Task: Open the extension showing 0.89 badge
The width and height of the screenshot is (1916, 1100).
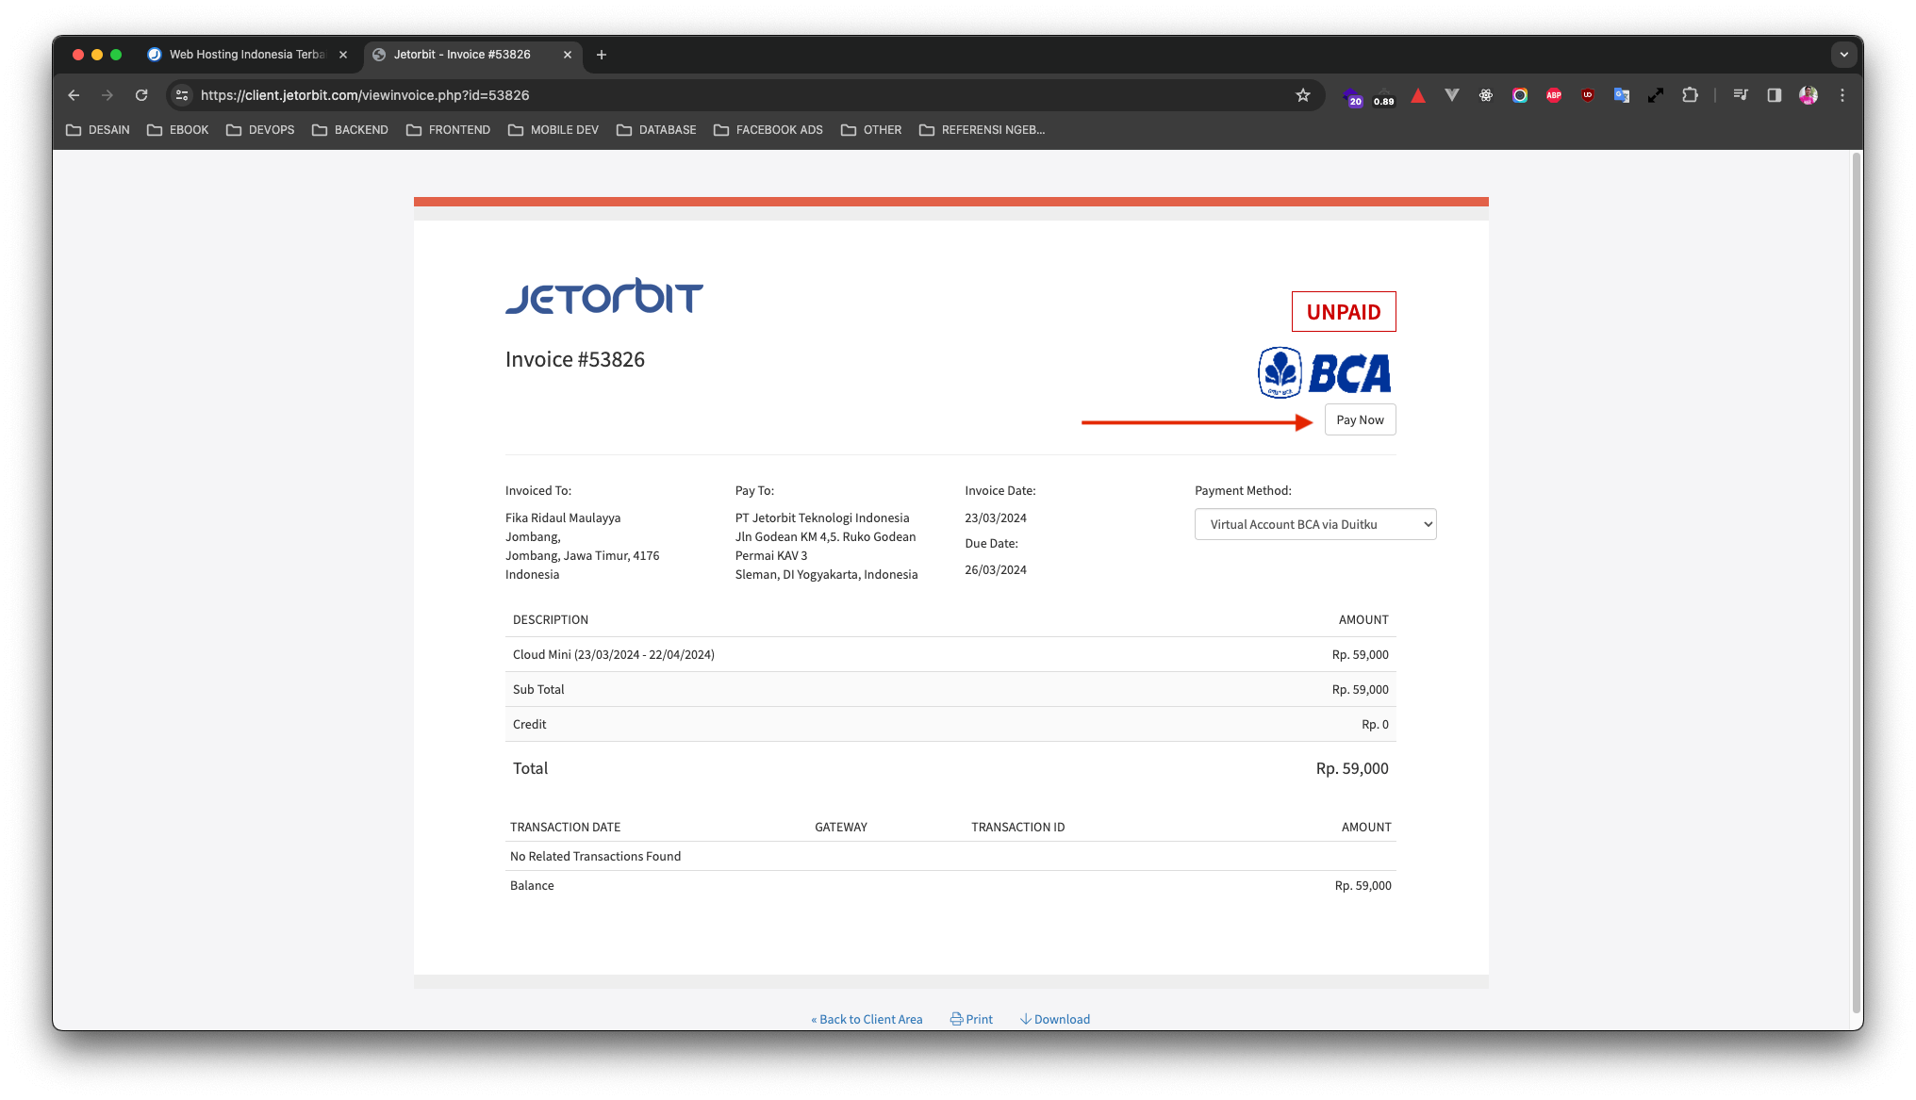Action: (x=1383, y=96)
